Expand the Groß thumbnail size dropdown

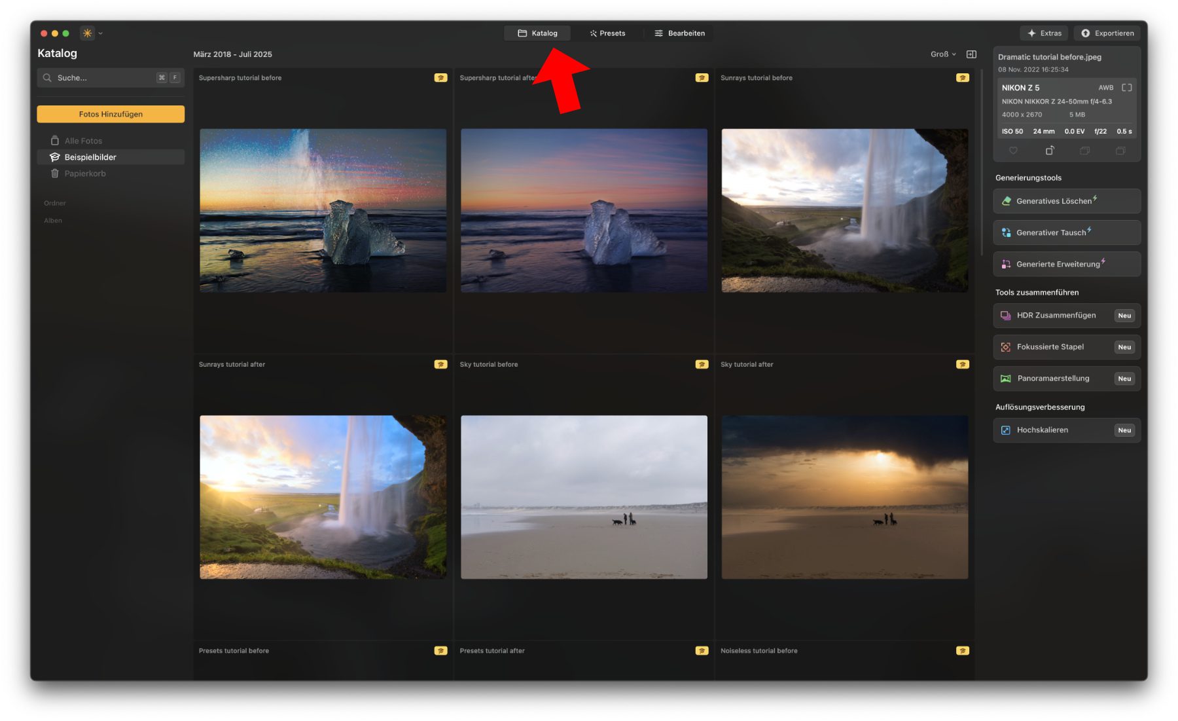pos(942,54)
